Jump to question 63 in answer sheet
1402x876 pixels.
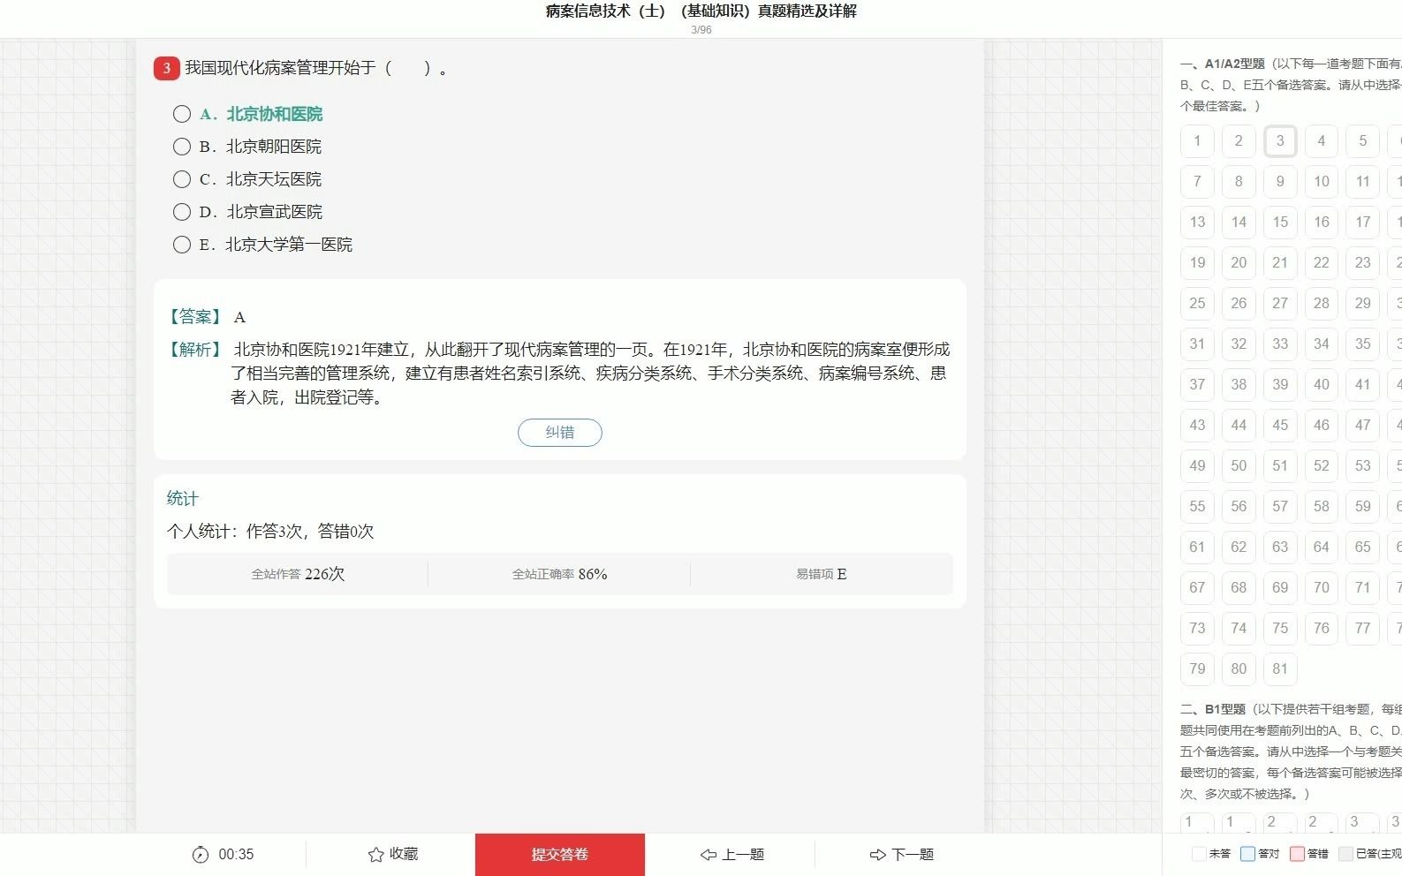(1280, 547)
